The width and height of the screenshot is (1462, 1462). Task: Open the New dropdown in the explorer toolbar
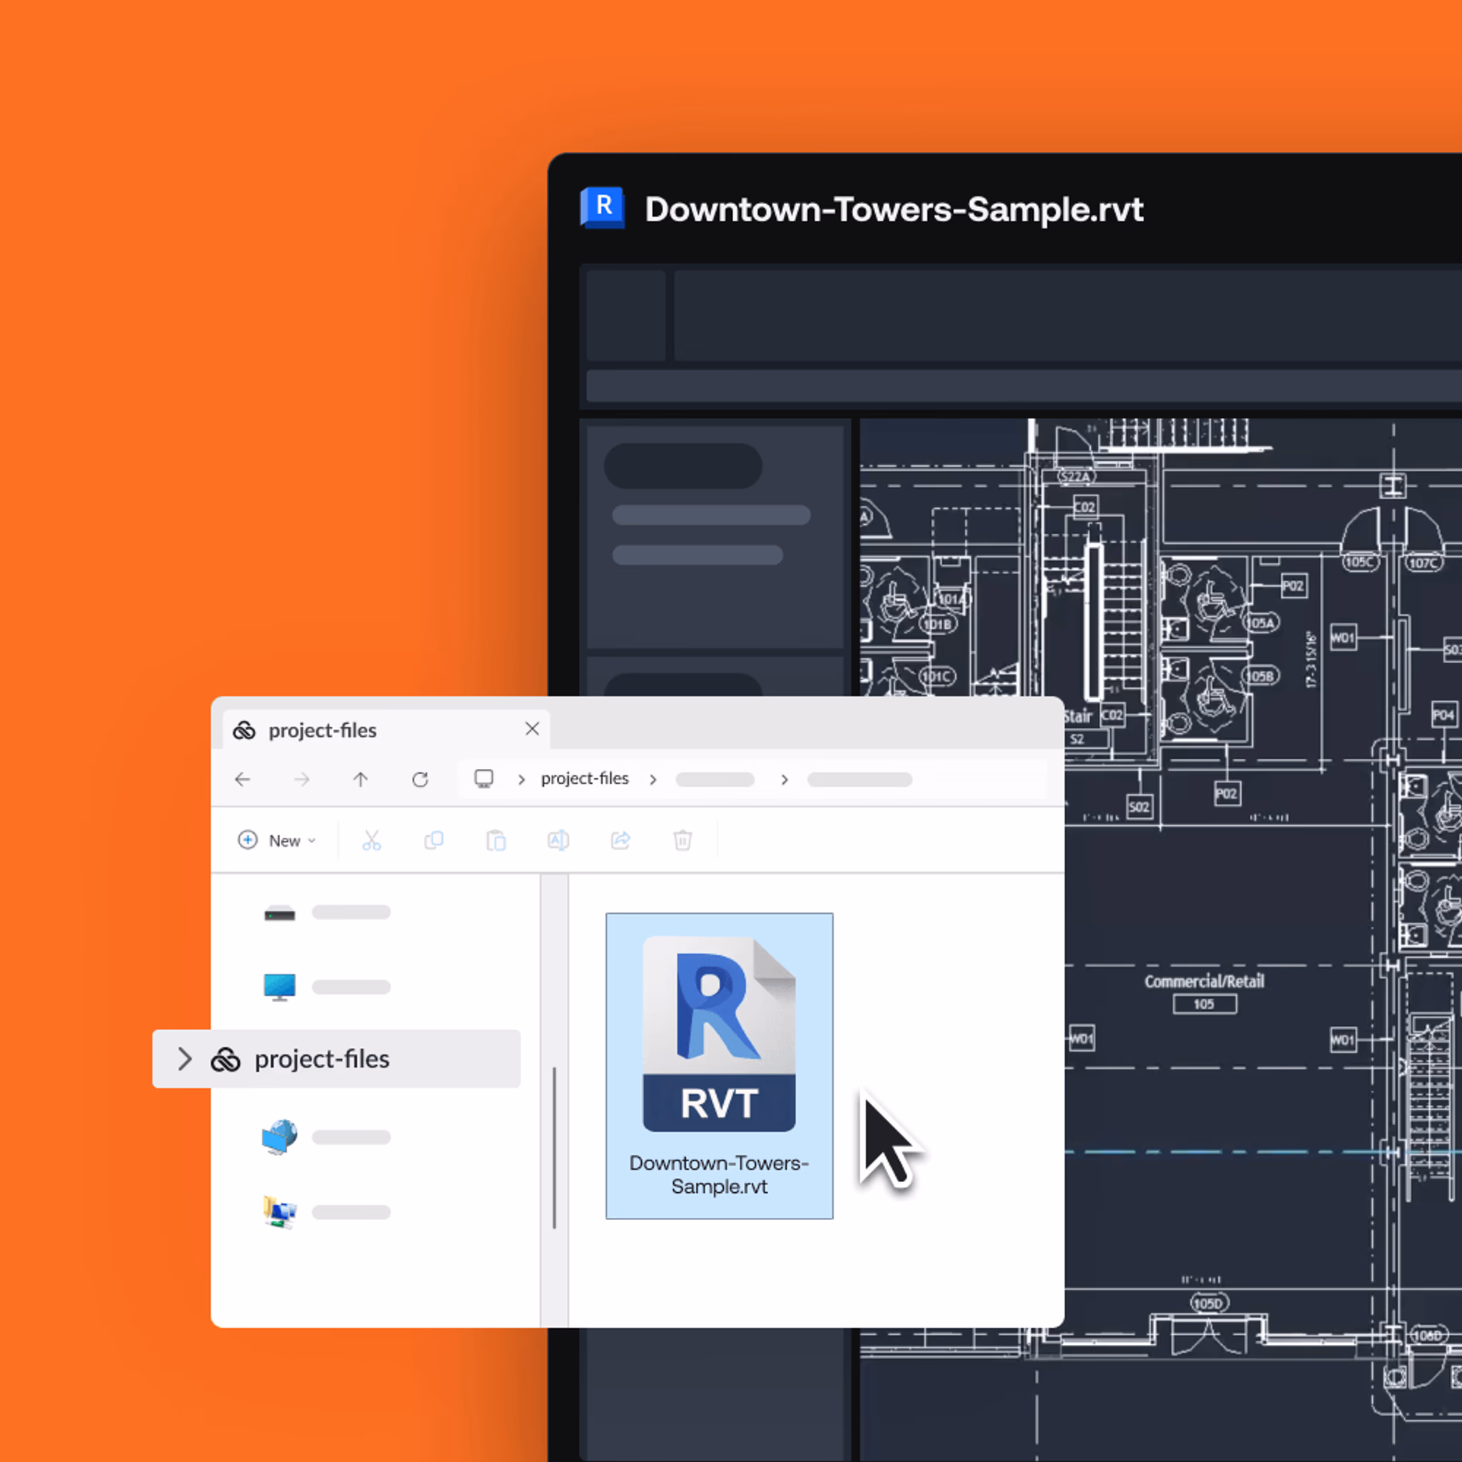pyautogui.click(x=277, y=840)
